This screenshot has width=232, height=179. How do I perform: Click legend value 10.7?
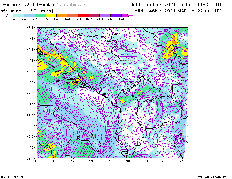tap(57, 19)
